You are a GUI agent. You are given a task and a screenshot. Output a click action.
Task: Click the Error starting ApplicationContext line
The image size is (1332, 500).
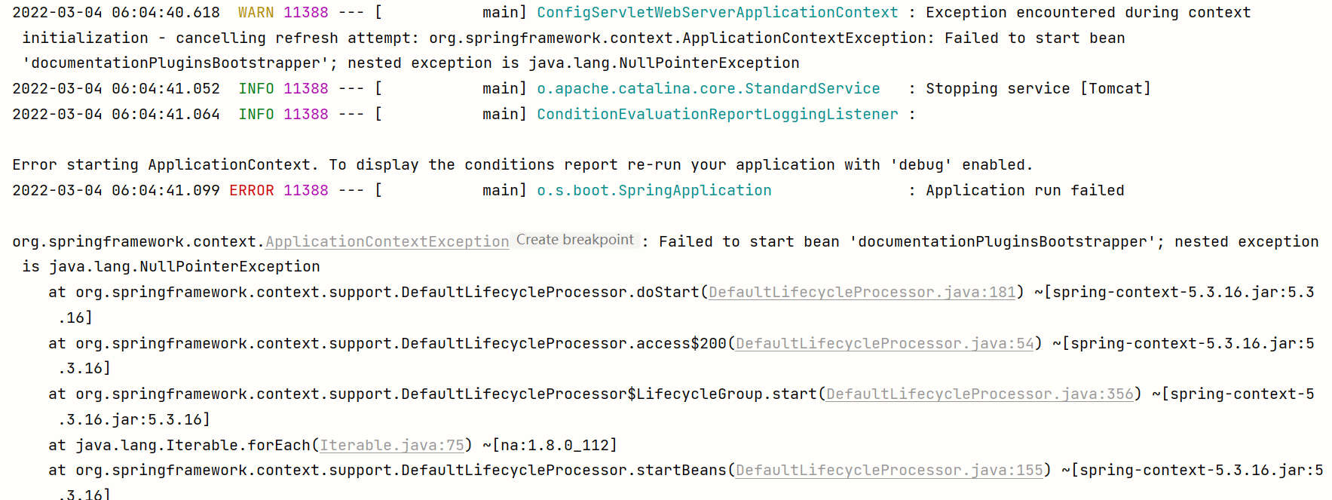point(522,164)
